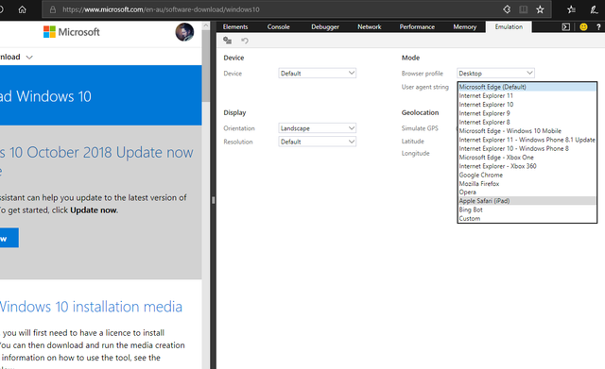605x369 pixels.
Task: Open the Resolution dropdown
Action: [x=318, y=142]
